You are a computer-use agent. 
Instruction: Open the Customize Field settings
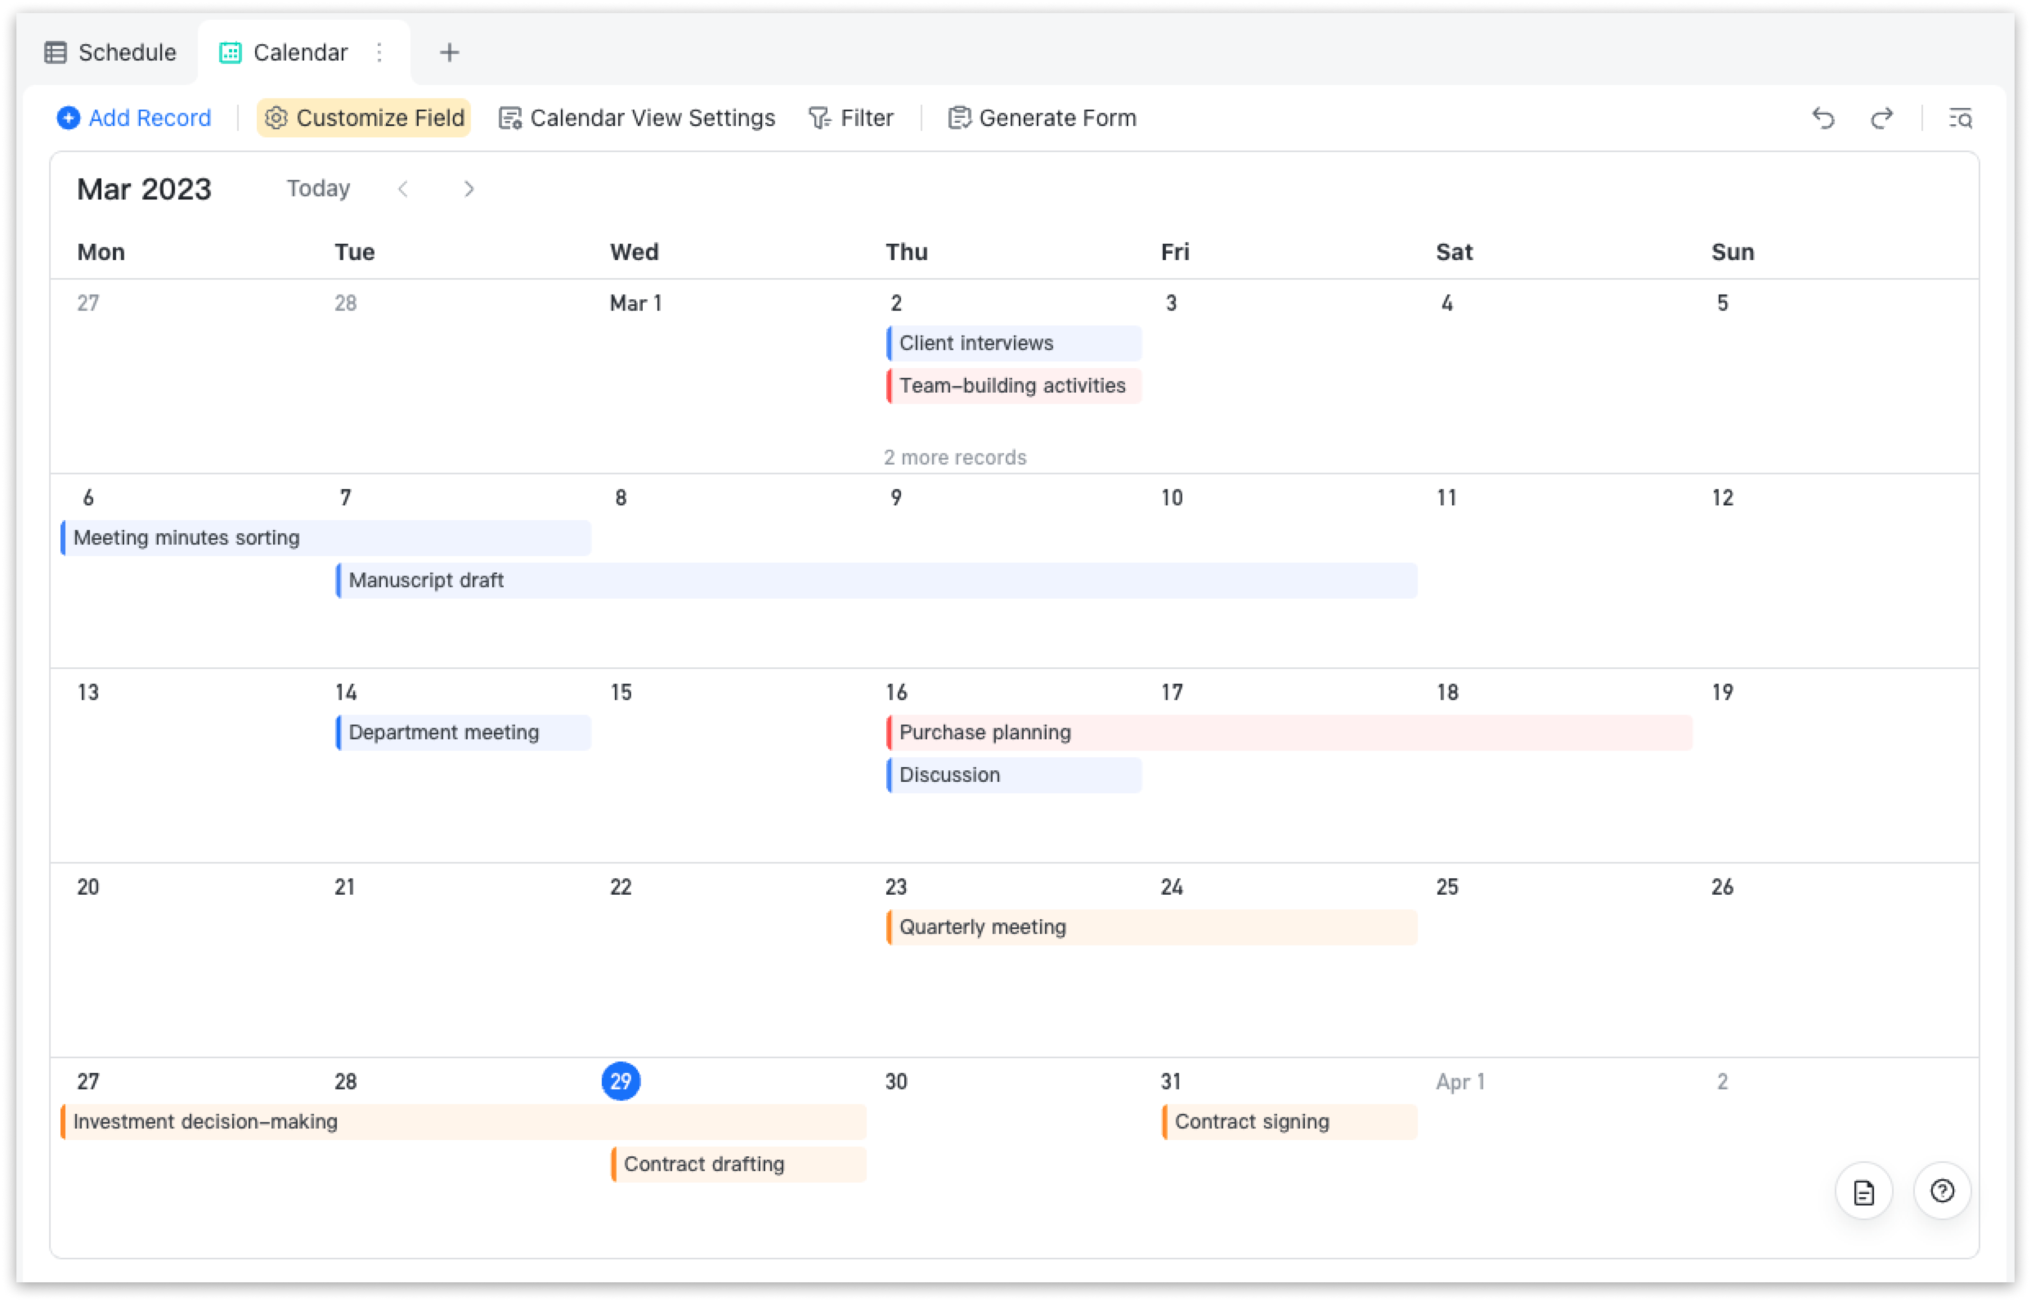(x=363, y=117)
